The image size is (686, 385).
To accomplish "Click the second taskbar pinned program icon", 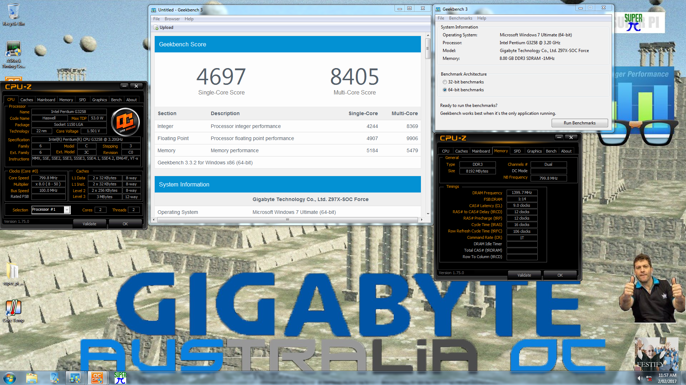I will (54, 378).
